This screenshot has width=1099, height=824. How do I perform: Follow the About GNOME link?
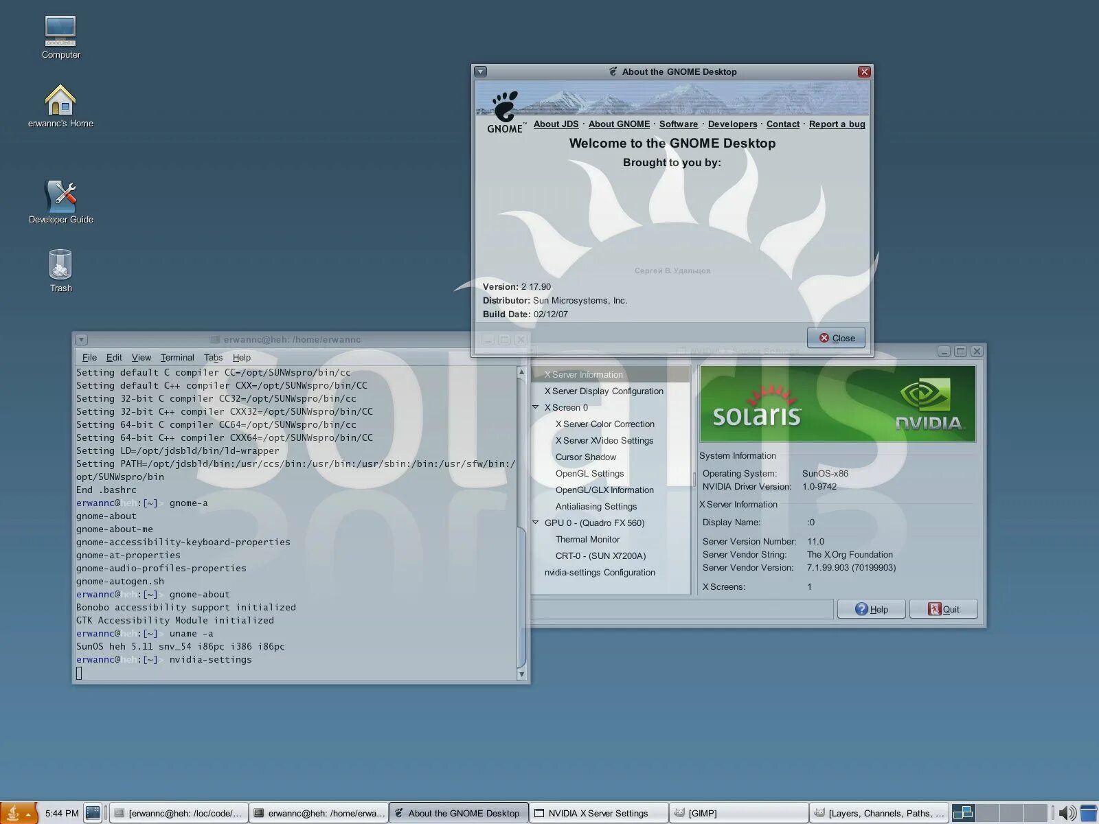[619, 124]
